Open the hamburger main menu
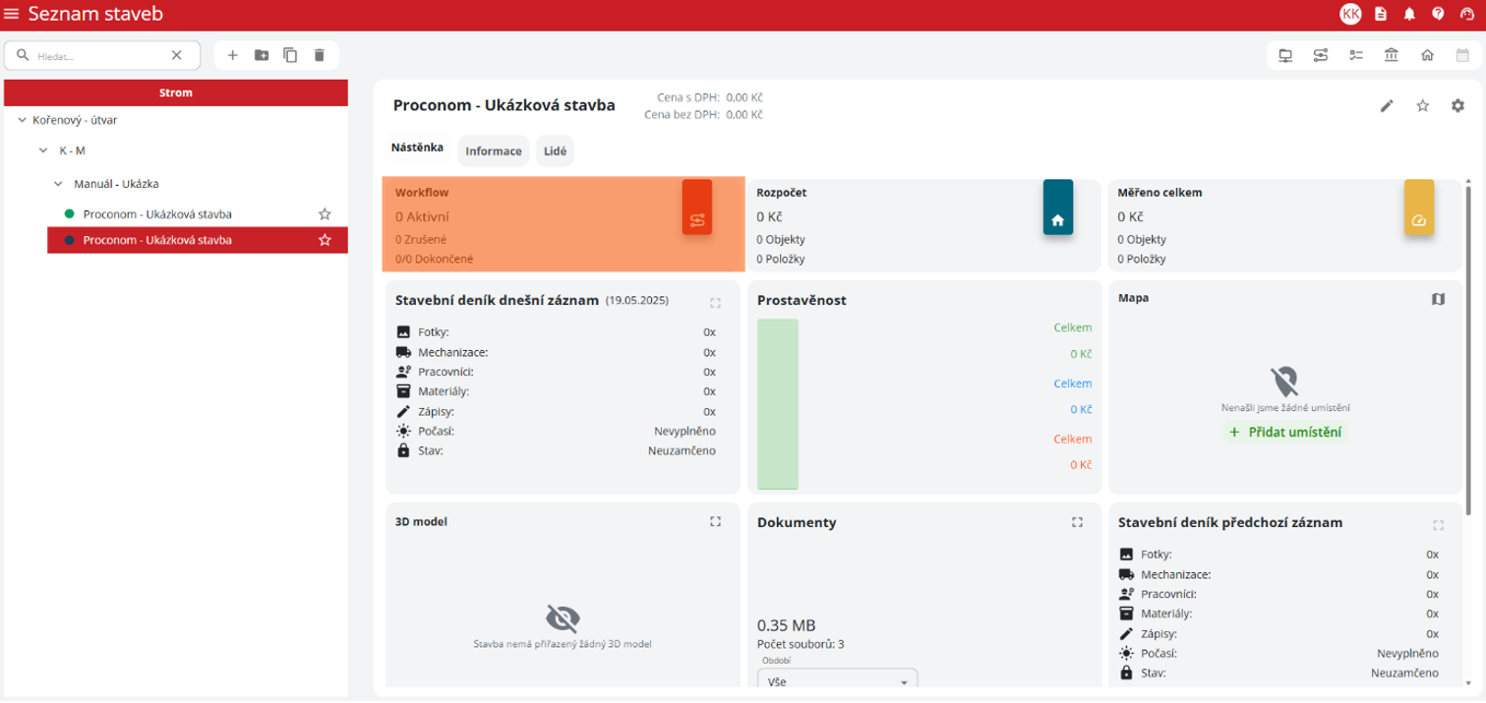This screenshot has width=1486, height=703. (12, 14)
